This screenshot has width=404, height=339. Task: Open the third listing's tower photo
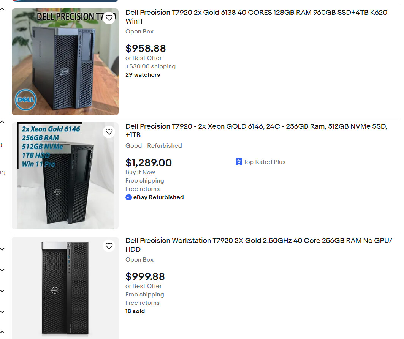click(x=65, y=288)
